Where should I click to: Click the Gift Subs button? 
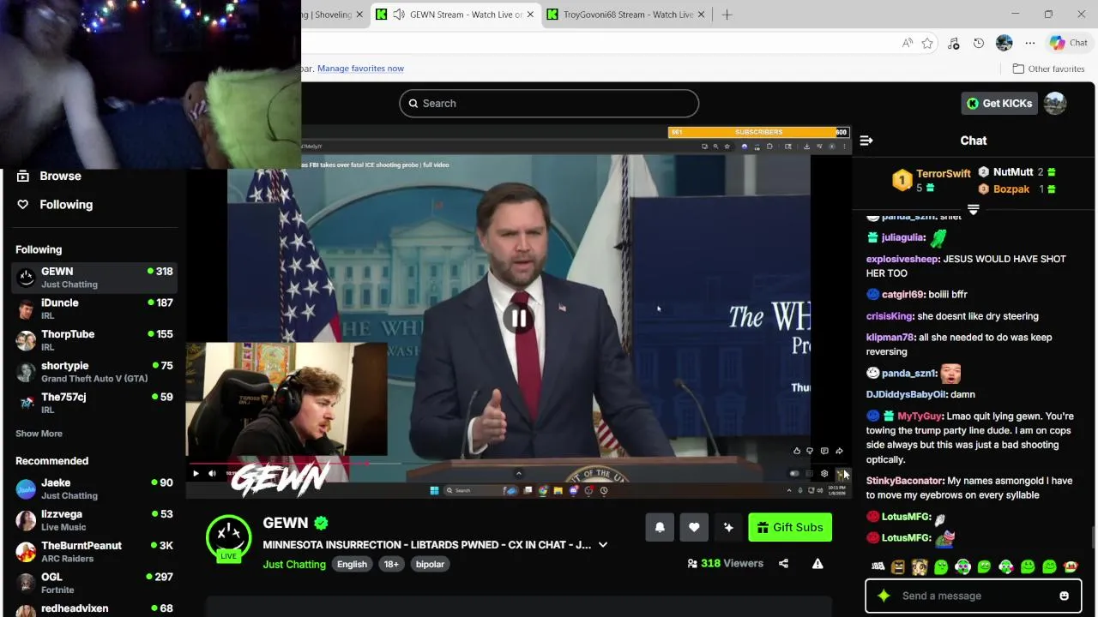[x=789, y=527]
